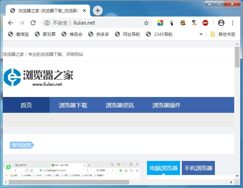Click the 浏览器之家 site logo
243x188 pixels.
38,77
